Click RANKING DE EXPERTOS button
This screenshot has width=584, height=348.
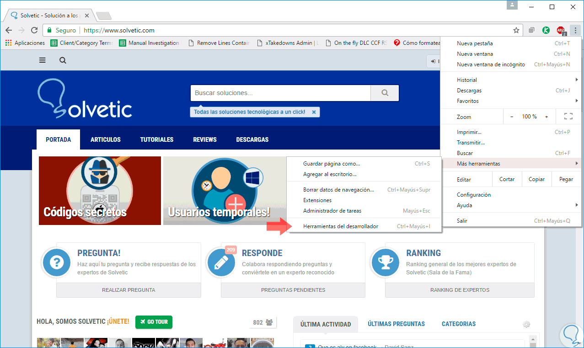[x=460, y=290]
